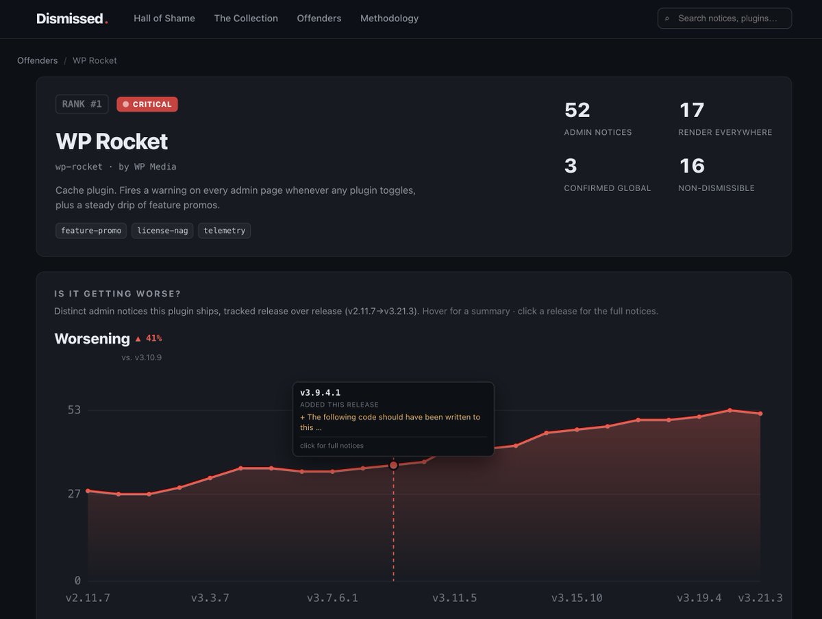
Task: Click the red CRITICAL severity badge
Action: pos(147,104)
